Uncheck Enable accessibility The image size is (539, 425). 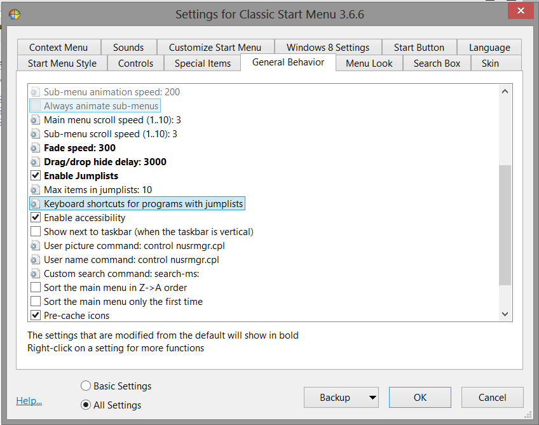tap(36, 218)
